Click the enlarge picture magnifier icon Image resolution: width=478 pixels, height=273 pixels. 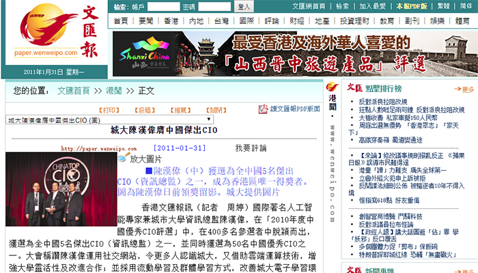pos(124,159)
